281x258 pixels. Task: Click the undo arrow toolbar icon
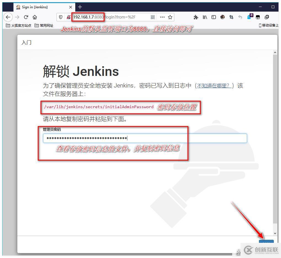tap(240, 17)
